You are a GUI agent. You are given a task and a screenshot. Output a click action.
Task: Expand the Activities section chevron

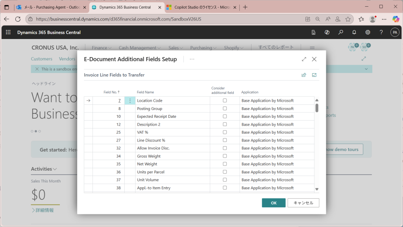click(55, 169)
